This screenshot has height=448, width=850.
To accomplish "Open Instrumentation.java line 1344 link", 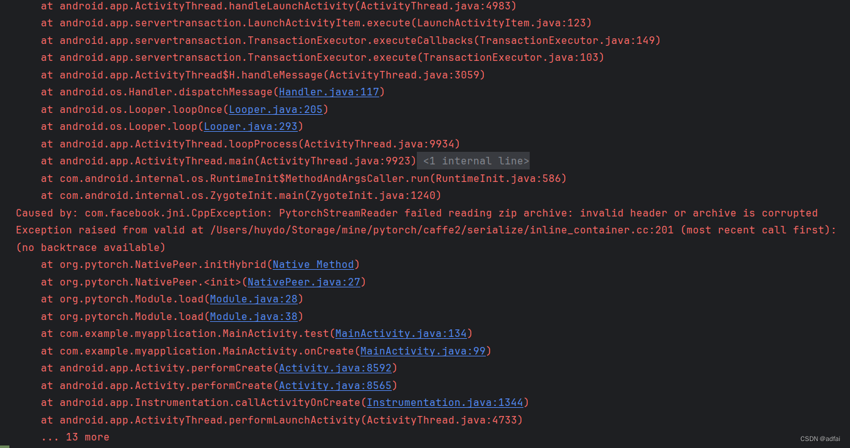I will [445, 402].
